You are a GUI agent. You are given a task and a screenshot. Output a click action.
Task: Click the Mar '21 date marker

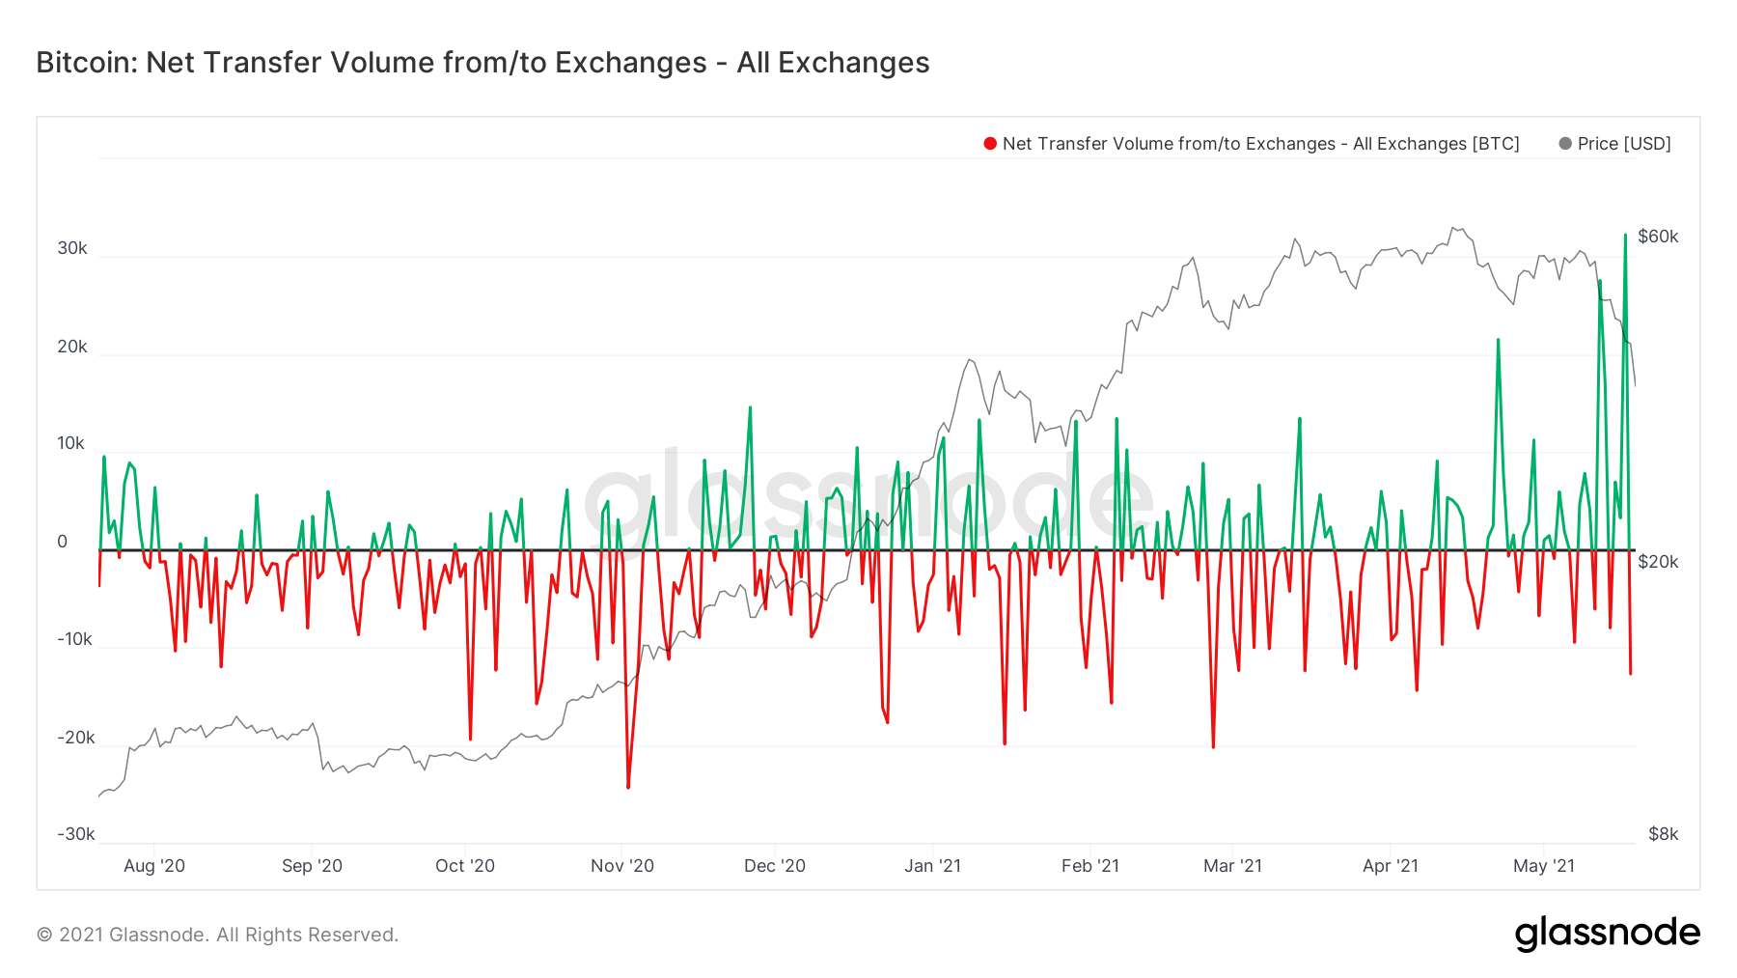pos(1232,866)
